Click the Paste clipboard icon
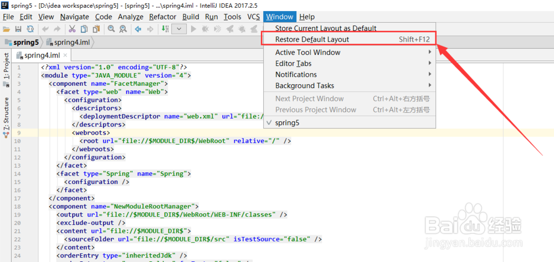Image resolution: width=554 pixels, height=262 pixels. click(96, 29)
